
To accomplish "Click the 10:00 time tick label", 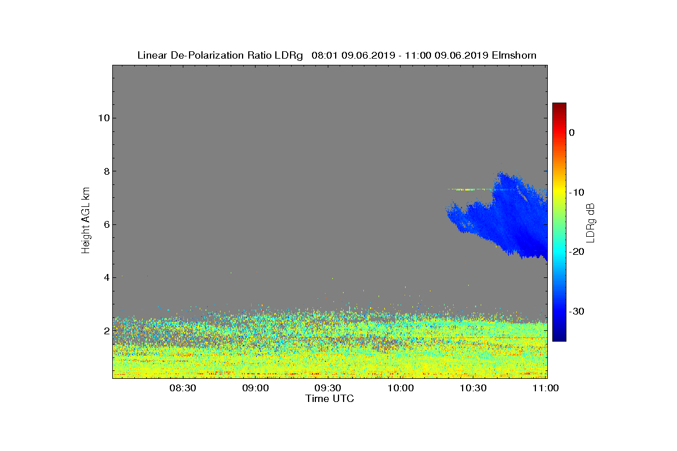I will (401, 388).
